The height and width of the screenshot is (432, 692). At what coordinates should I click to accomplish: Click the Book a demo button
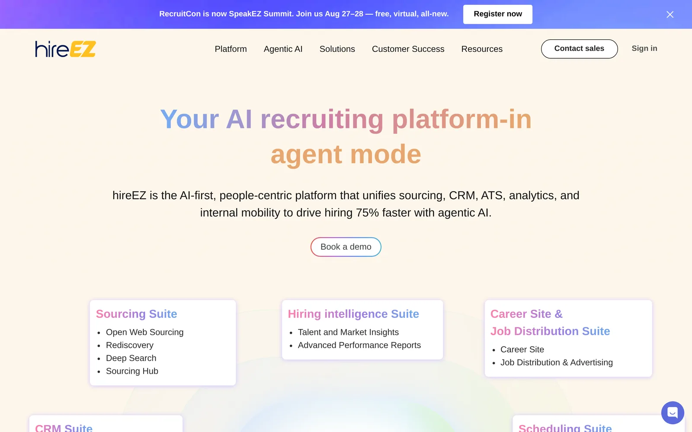click(x=346, y=247)
